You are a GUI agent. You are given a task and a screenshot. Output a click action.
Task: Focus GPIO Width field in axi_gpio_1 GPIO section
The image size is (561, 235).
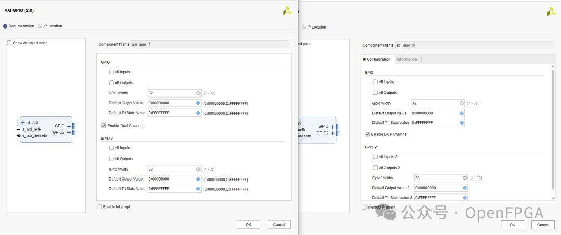[x=175, y=93]
